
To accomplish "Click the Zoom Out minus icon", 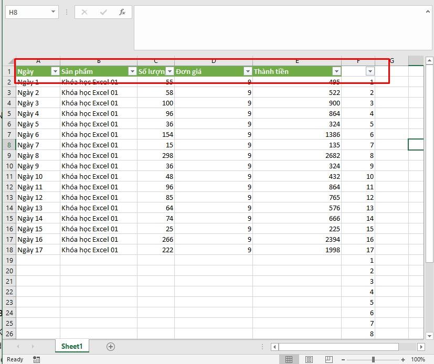I will [x=344, y=360].
